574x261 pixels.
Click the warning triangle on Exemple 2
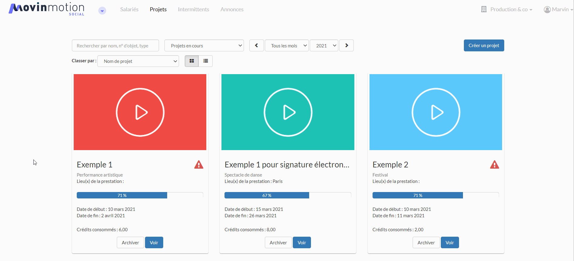click(495, 165)
